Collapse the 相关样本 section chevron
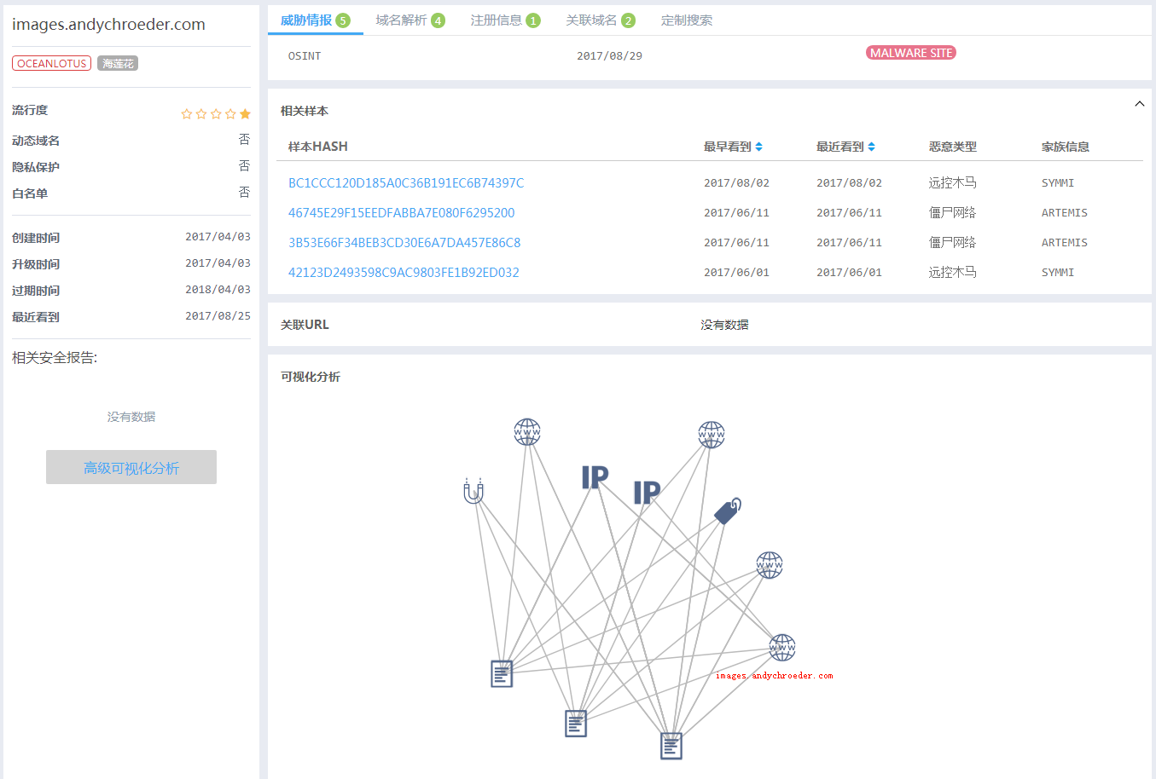 pos(1139,104)
